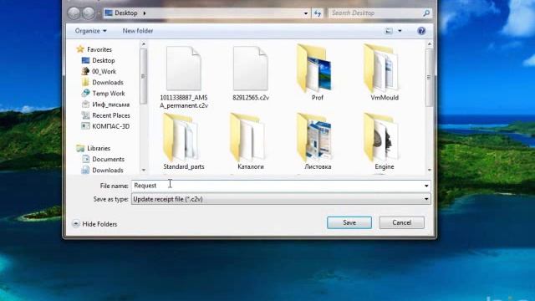
Task: Click the Листовка folder name text
Action: tap(318, 166)
